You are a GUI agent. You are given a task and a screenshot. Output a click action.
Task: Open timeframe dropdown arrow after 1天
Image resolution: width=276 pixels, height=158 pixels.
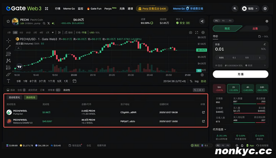pos(53,33)
